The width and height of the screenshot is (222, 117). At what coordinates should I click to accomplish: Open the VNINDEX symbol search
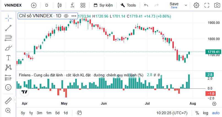(13, 5)
